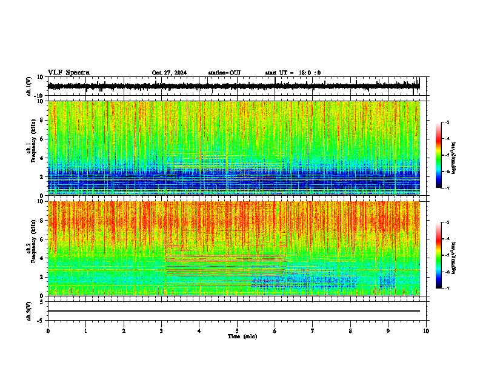480x371 pixels.
Task: Click the ch.1 spectrogram panel
Action: (x=233, y=148)
